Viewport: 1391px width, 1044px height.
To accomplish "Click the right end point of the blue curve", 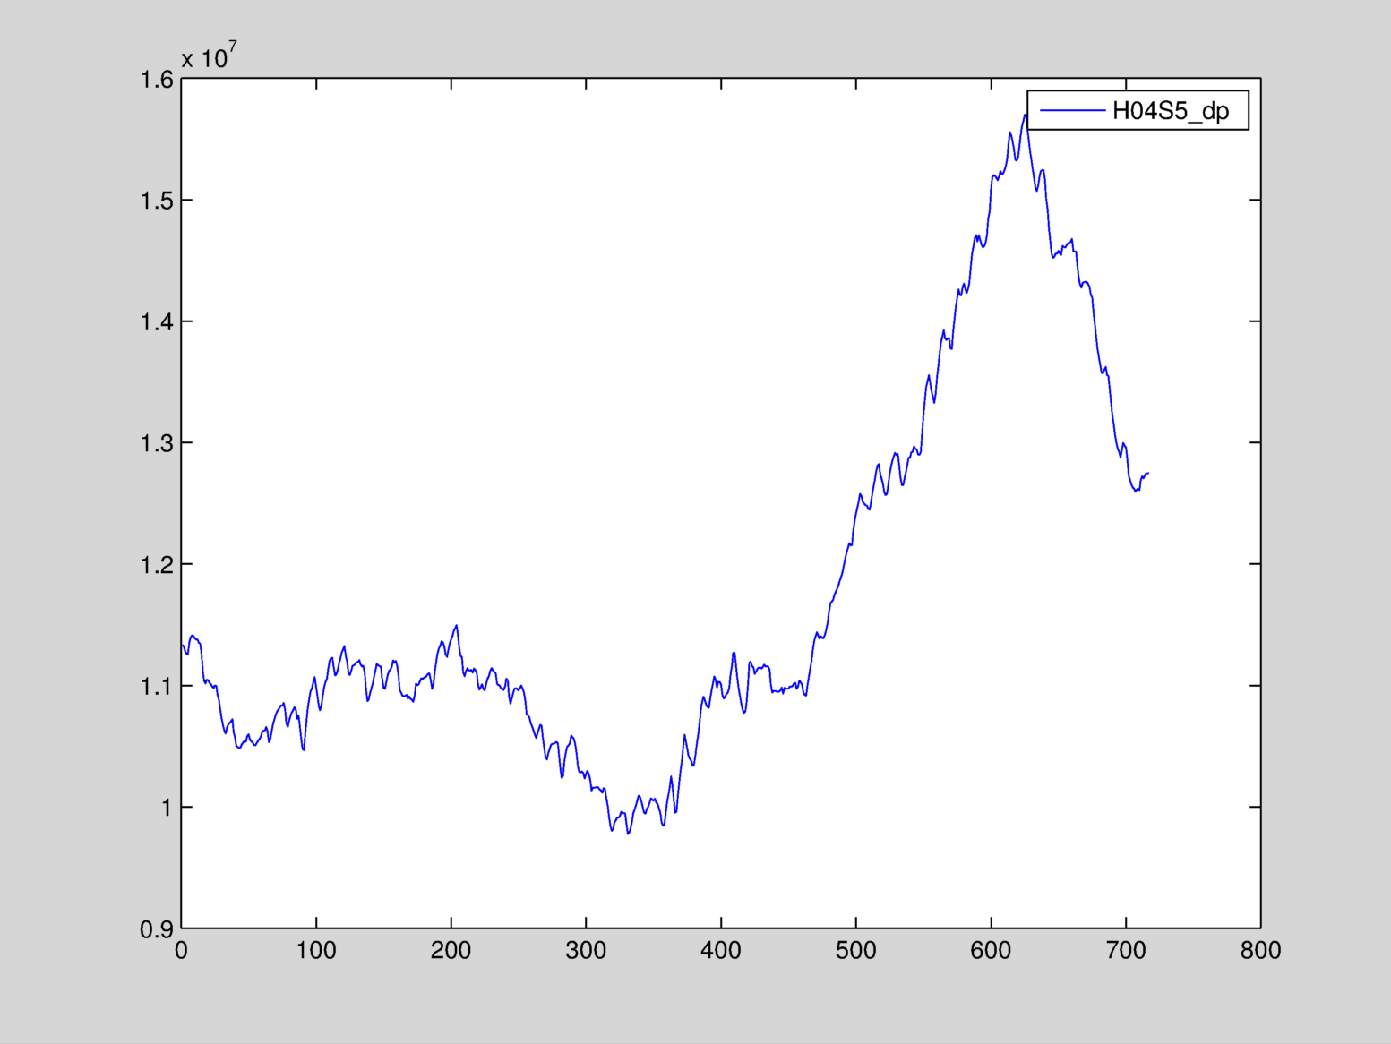I will (1148, 474).
